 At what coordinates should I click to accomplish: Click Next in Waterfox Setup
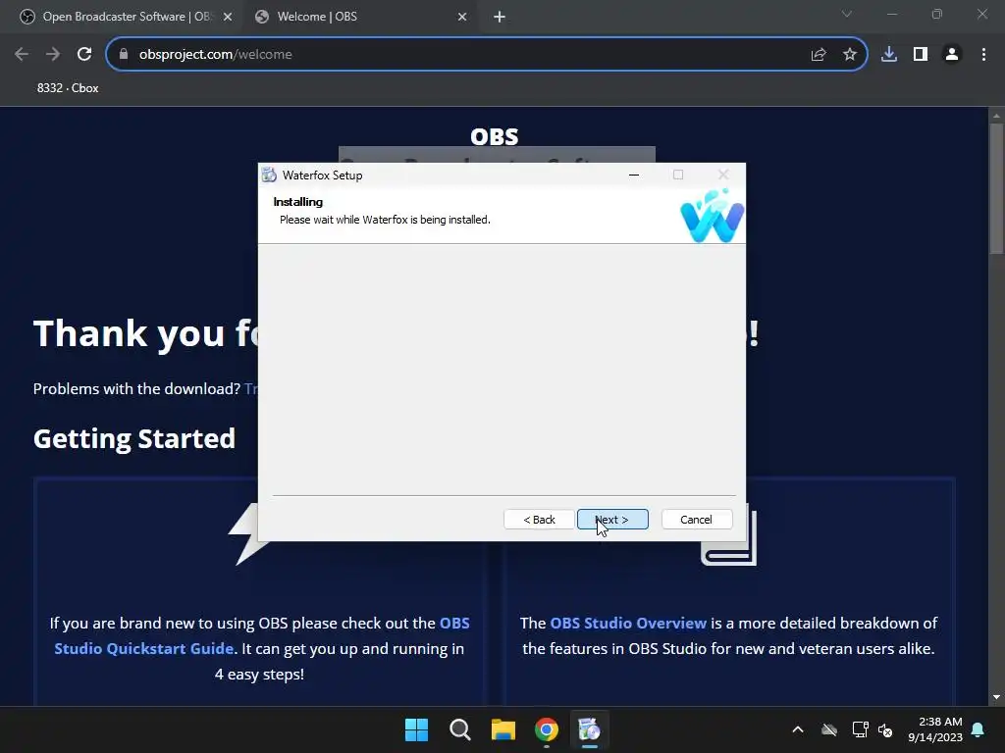[612, 520]
